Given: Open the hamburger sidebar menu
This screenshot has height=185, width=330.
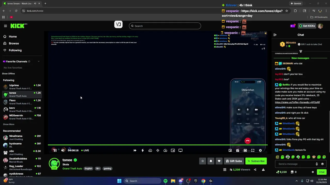Looking at the screenshot, I should [x=5, y=26].
